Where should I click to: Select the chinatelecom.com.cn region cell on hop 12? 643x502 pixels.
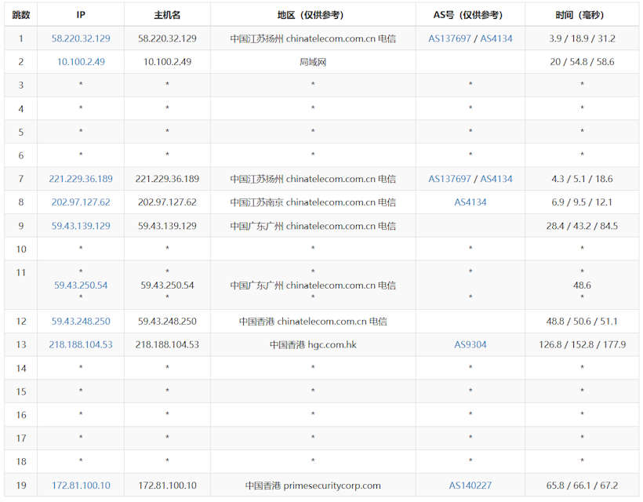click(x=312, y=321)
